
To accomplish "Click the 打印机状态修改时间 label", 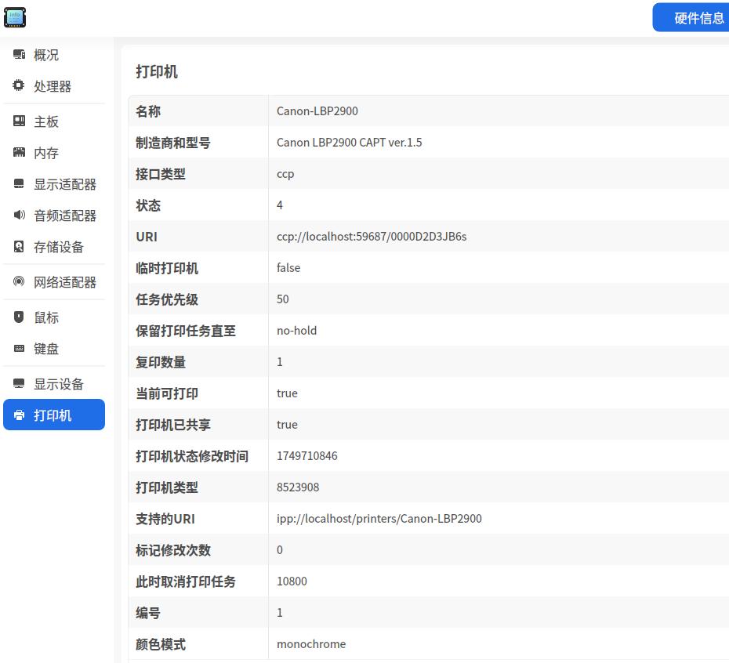I will (192, 456).
